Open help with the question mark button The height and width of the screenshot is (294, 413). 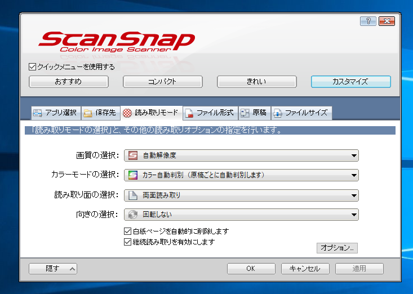pos(368,21)
